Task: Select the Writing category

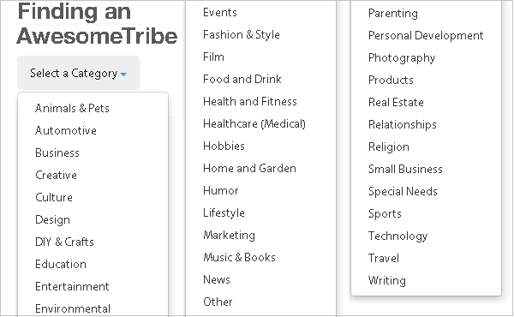Action: point(387,281)
